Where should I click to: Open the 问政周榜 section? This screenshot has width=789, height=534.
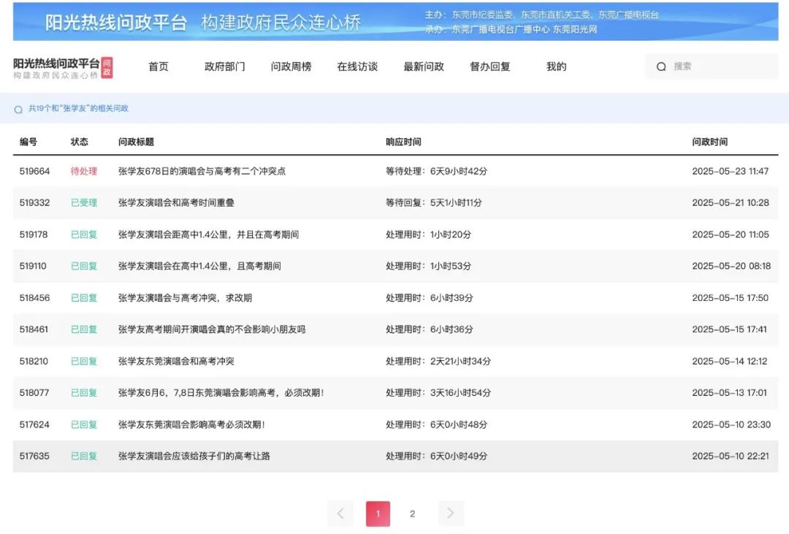point(290,66)
